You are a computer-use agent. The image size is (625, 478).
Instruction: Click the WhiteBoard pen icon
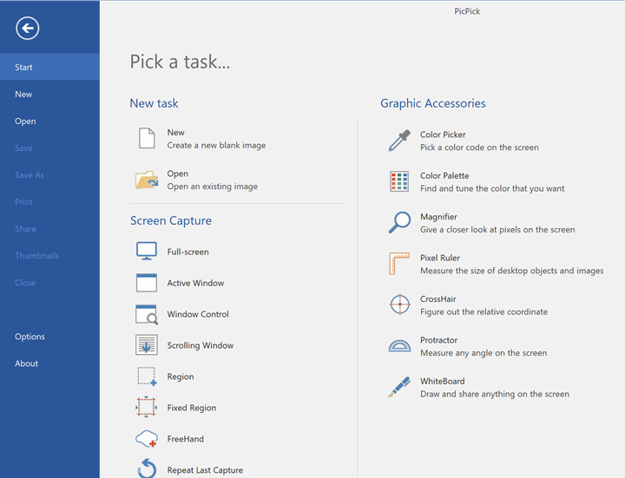tap(399, 387)
